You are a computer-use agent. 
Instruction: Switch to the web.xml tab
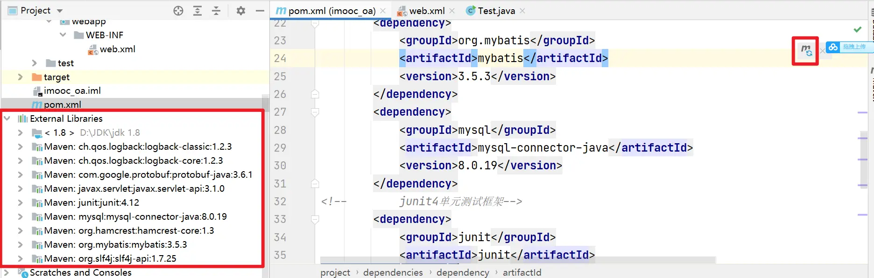coord(426,11)
